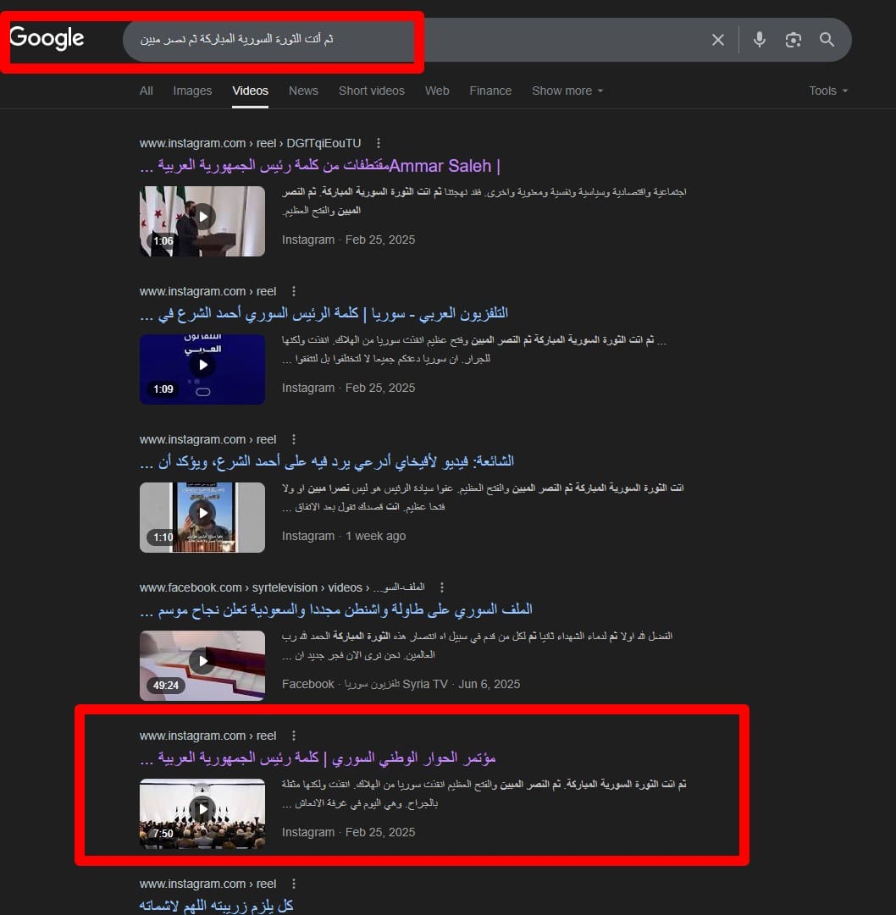The width and height of the screenshot is (896, 915).
Task: Switch to the Images tab
Action: pos(192,91)
